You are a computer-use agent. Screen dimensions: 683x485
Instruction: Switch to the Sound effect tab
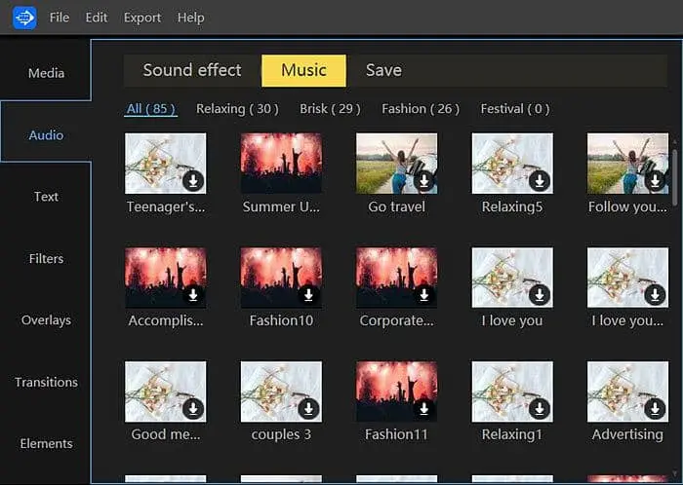pos(192,70)
